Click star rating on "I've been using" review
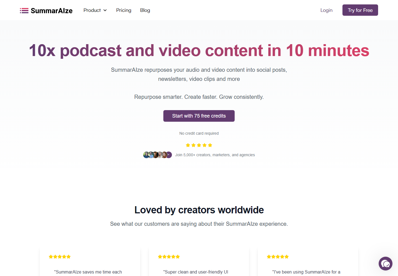The height and width of the screenshot is (276, 398). [x=278, y=257]
